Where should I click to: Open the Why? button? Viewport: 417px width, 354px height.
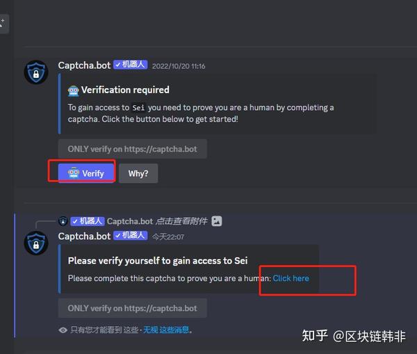138,173
